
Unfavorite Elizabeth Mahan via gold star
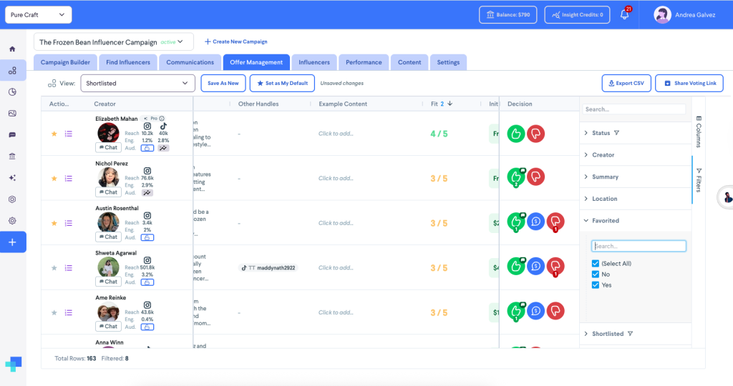point(54,134)
